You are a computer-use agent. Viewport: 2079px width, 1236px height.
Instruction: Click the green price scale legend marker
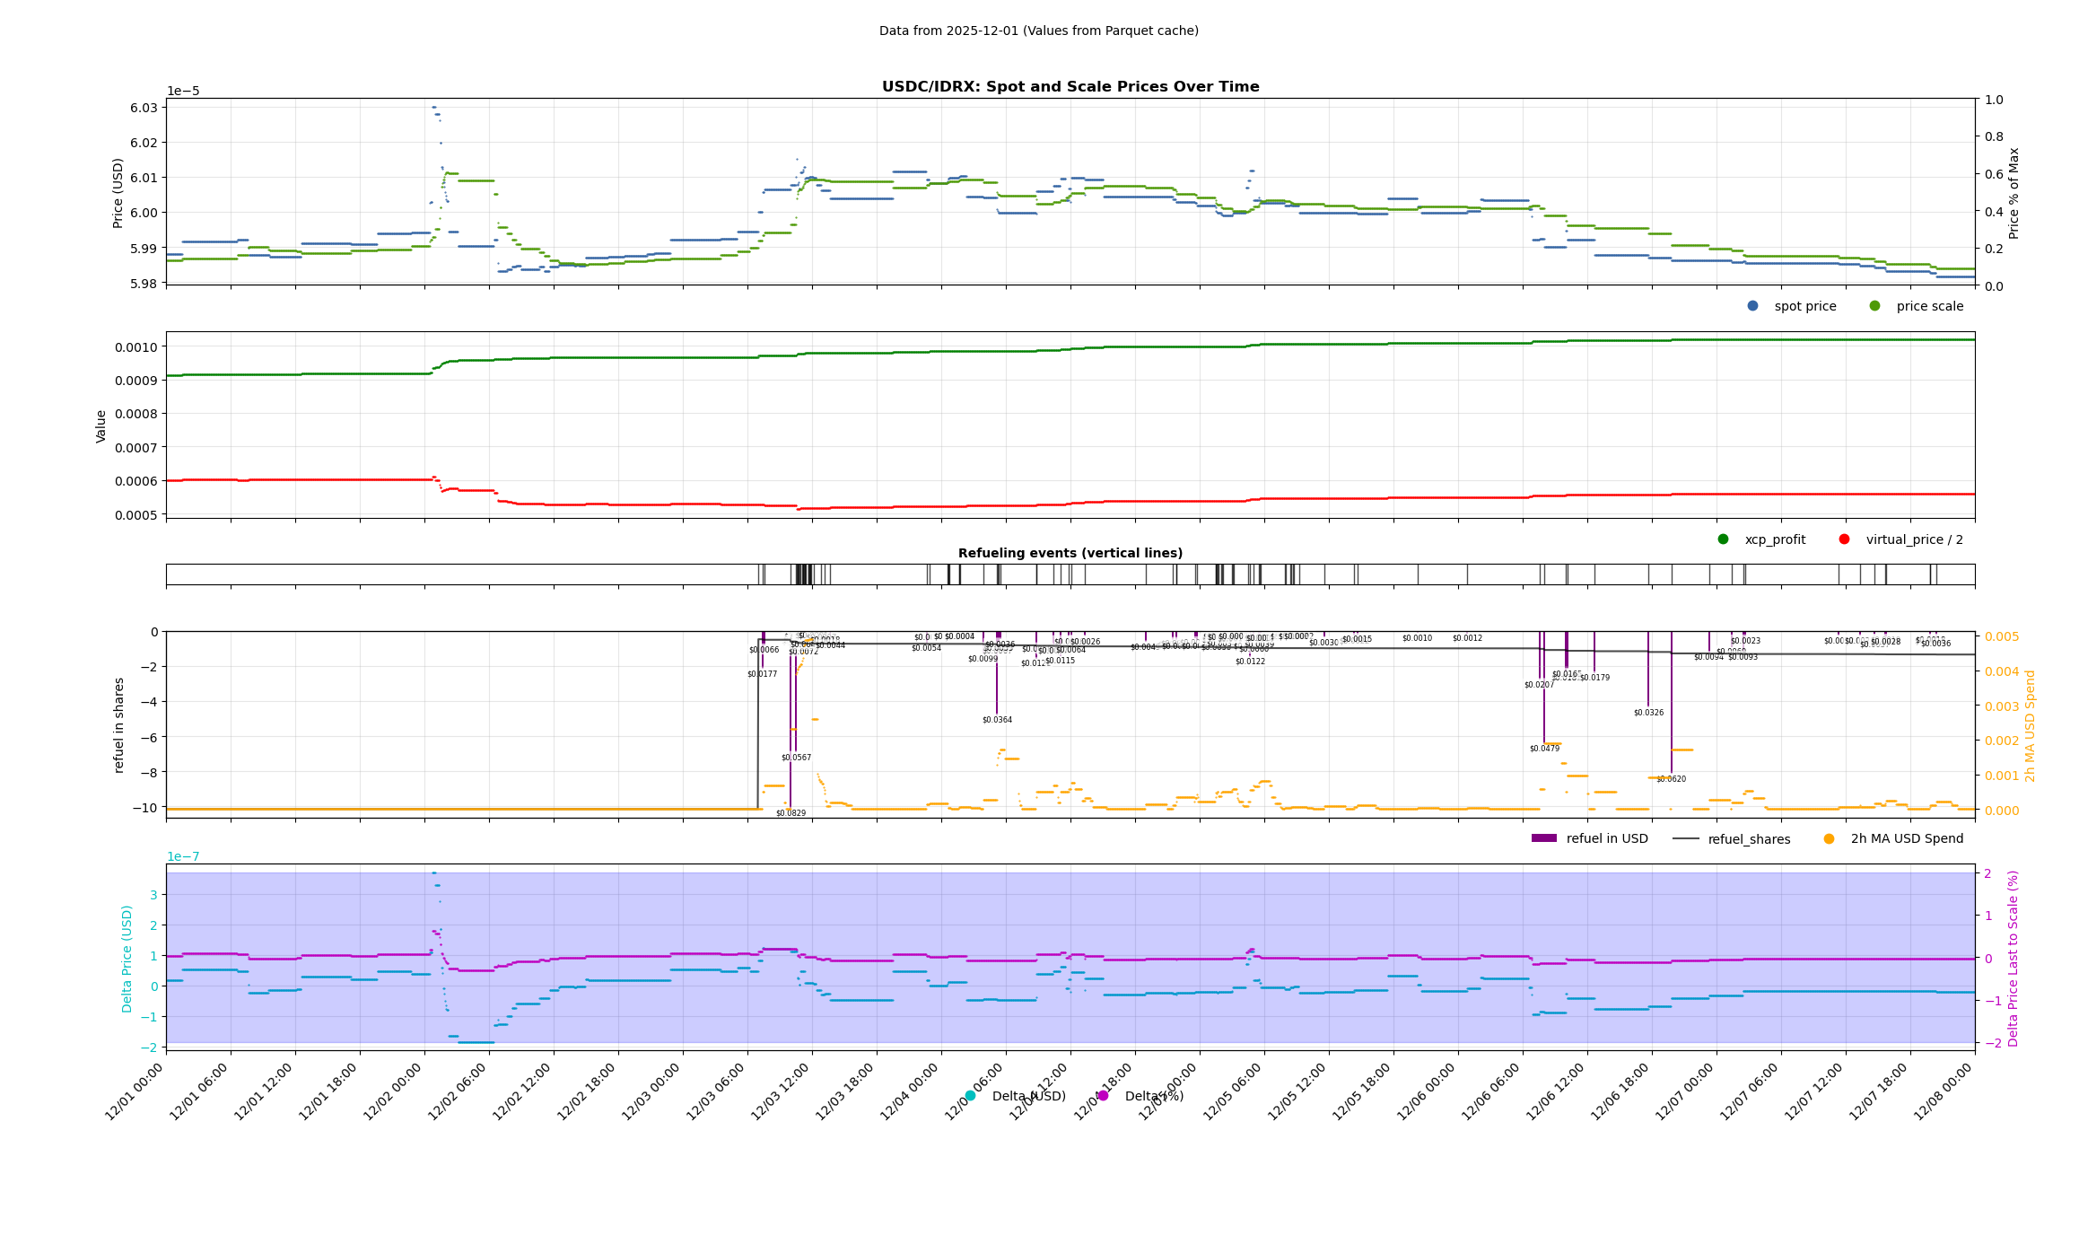(x=1874, y=306)
